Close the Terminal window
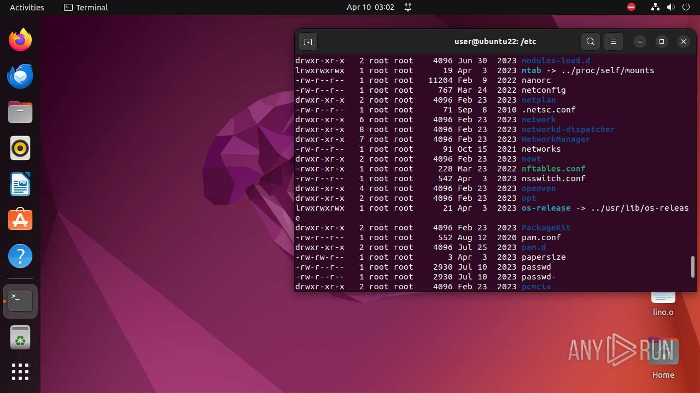Image resolution: width=700 pixels, height=393 pixels. coord(684,41)
